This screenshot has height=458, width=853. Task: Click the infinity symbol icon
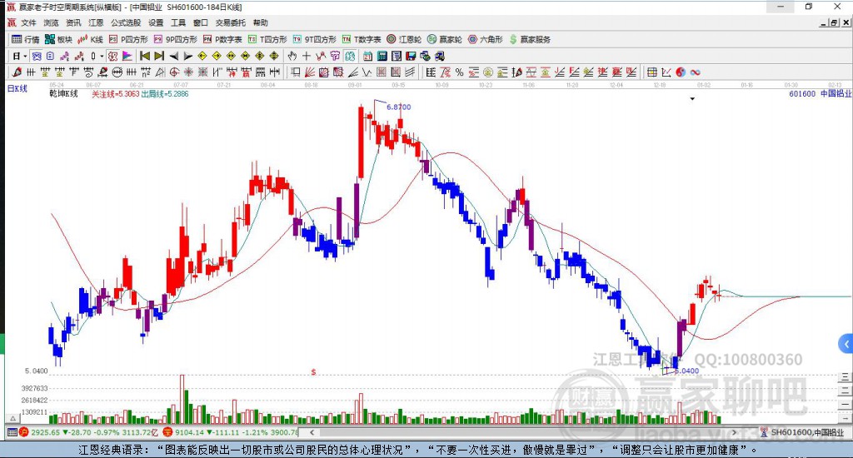[x=696, y=72]
